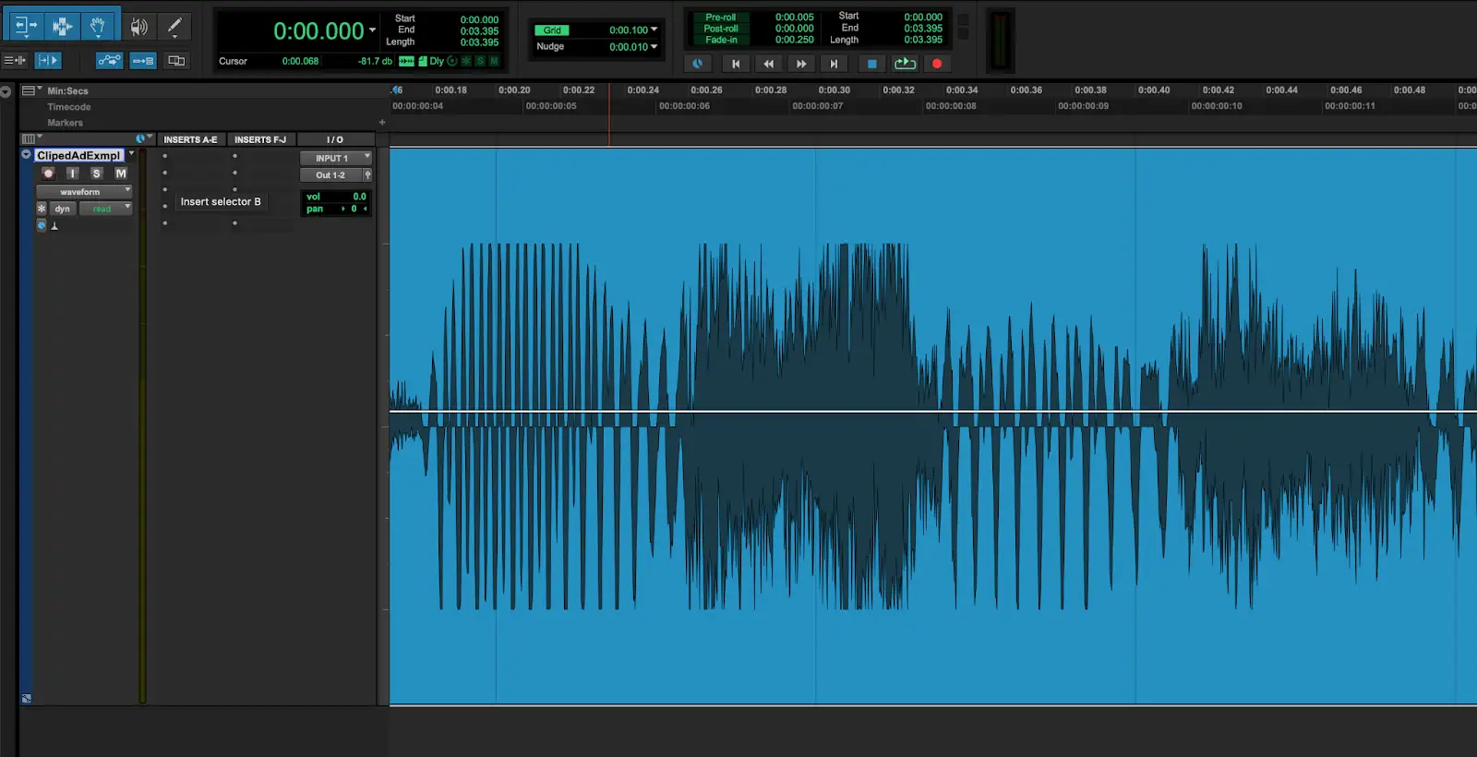Click the Out 1-2 output button
The image size is (1477, 757).
point(330,175)
